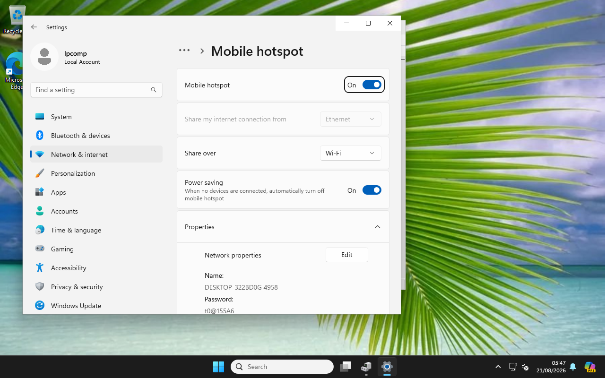Open the taskbar clock and date

coord(551,367)
